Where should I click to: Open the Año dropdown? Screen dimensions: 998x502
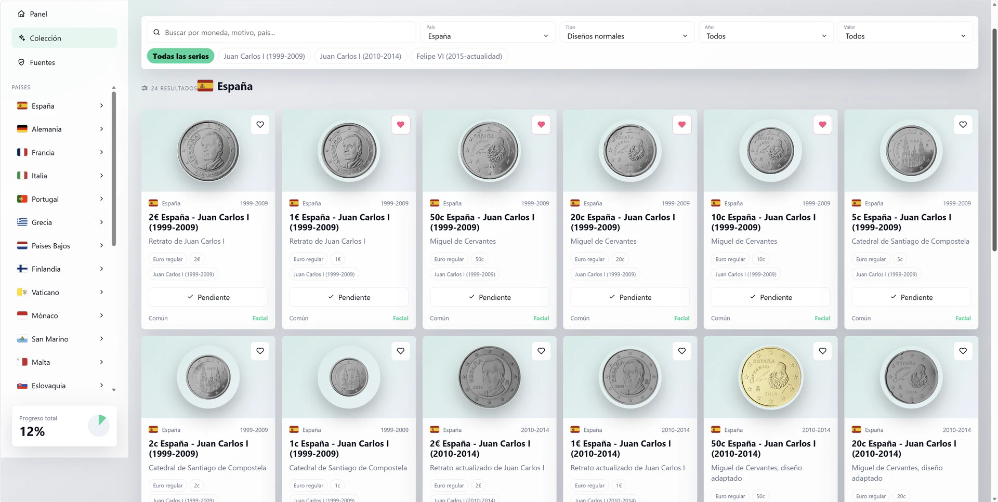point(766,32)
